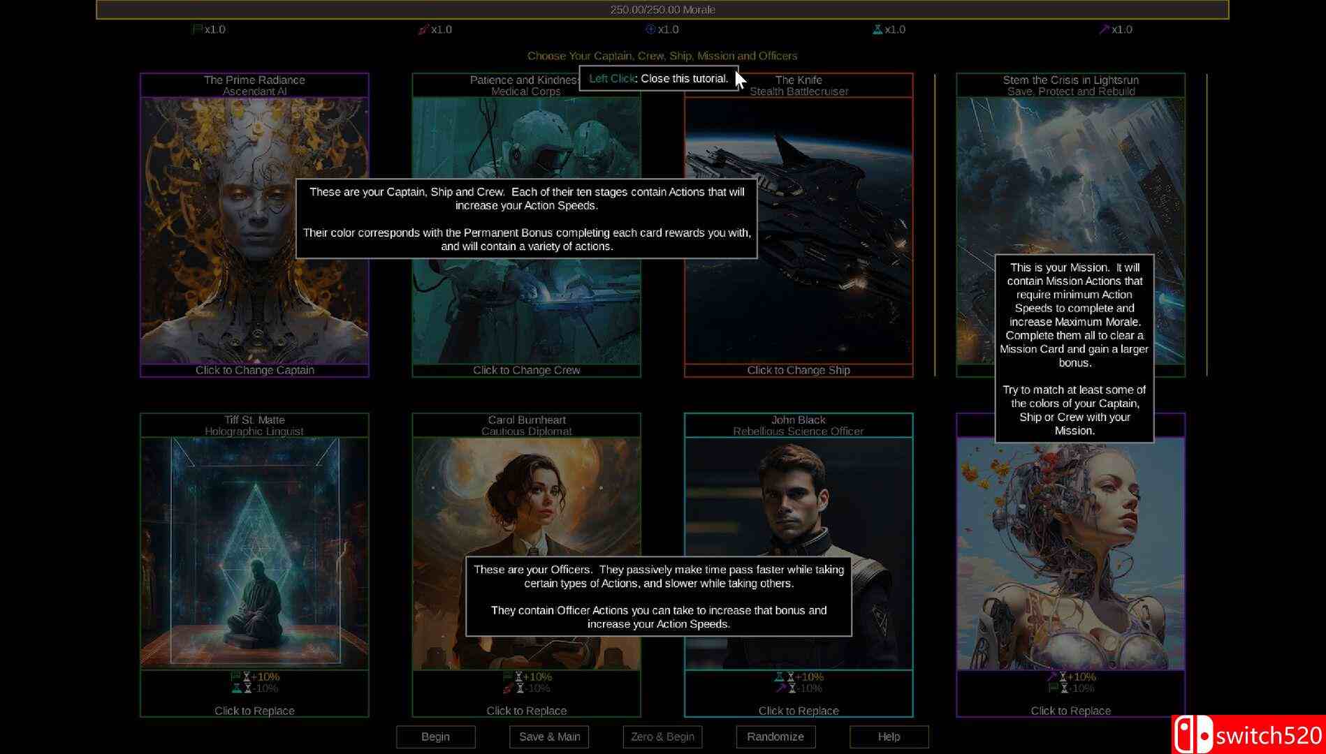
Task: Randomize the card selection
Action: pyautogui.click(x=775, y=737)
